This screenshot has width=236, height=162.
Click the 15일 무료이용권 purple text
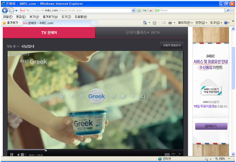204,106
